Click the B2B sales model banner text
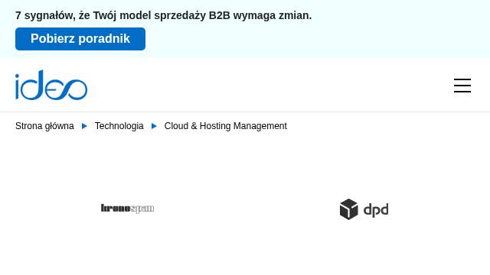490x275 pixels. point(163,15)
